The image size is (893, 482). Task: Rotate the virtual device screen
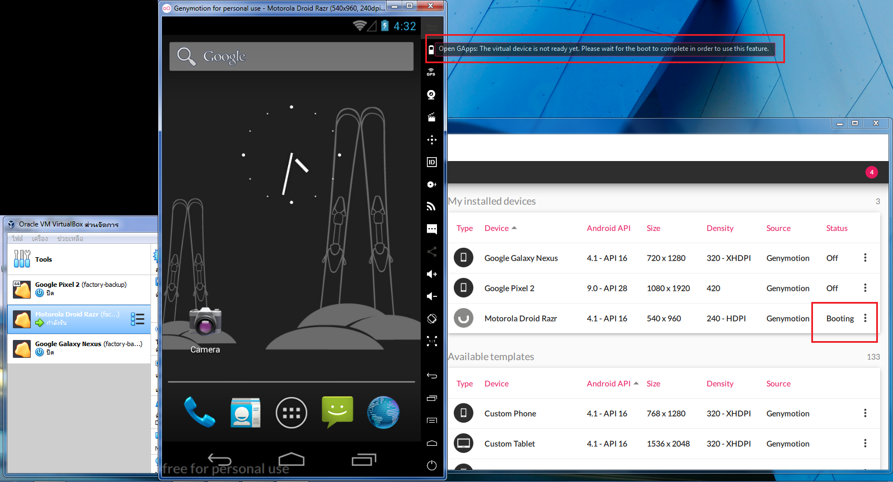[431, 319]
